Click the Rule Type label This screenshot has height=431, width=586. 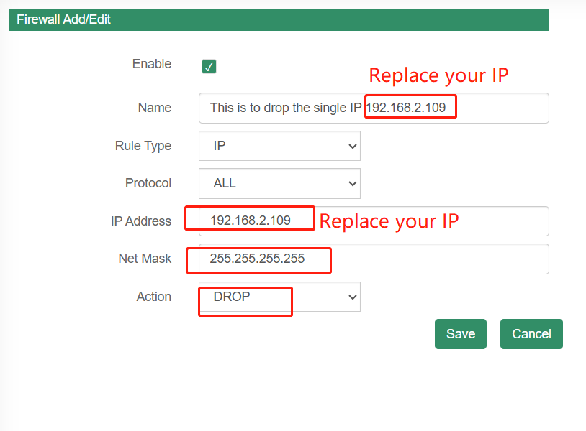click(x=143, y=146)
